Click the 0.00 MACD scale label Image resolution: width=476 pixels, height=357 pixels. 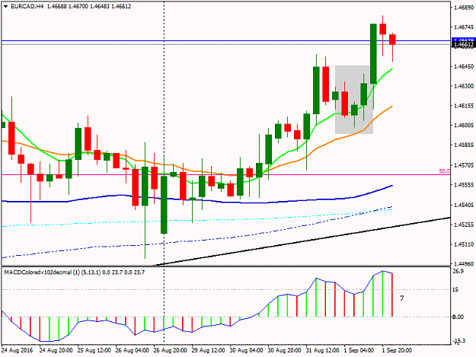click(458, 317)
